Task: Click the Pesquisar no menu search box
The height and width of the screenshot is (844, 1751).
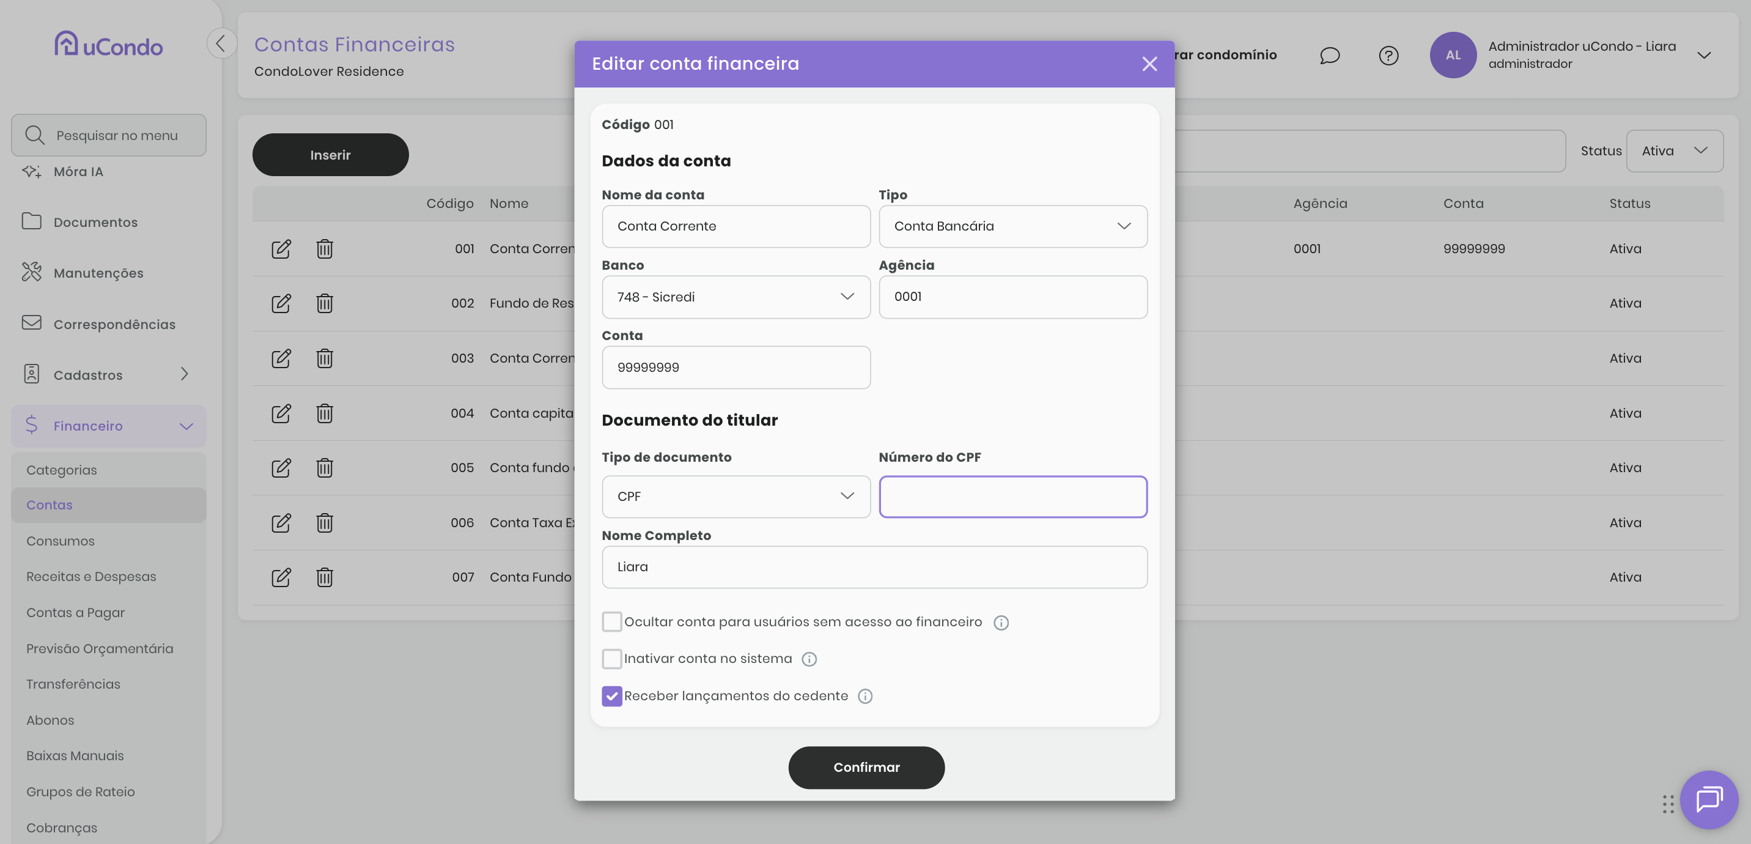Action: tap(109, 135)
